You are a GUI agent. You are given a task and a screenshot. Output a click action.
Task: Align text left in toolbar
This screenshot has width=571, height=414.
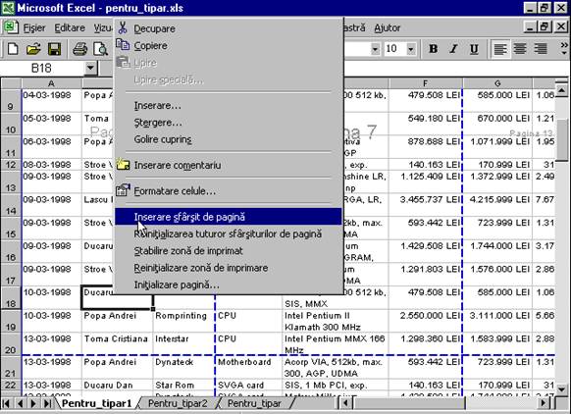[x=500, y=48]
